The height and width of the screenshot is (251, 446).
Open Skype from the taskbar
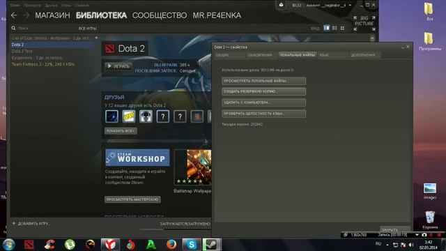click(x=192, y=245)
